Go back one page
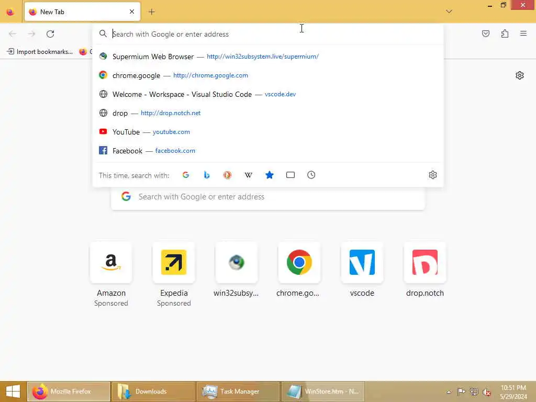The image size is (536, 402). [13, 34]
